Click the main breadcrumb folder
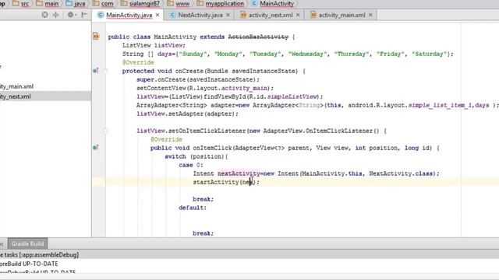This screenshot has width=499, height=280. coord(48,4)
